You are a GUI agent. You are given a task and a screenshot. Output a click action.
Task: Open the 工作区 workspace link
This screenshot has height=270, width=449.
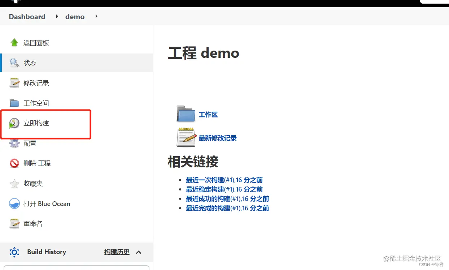pyautogui.click(x=208, y=115)
